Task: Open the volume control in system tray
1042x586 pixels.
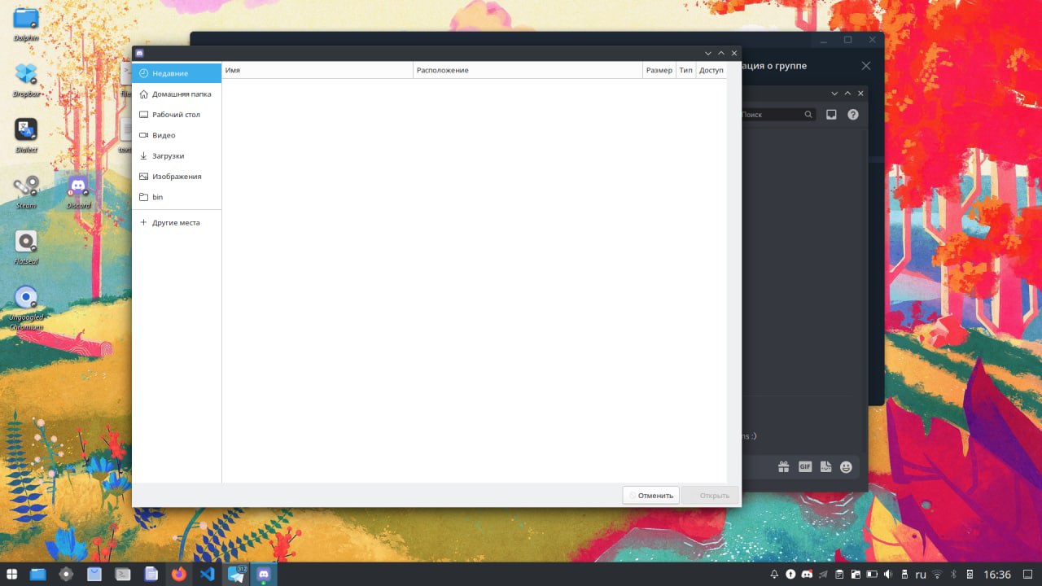Action: (887, 574)
